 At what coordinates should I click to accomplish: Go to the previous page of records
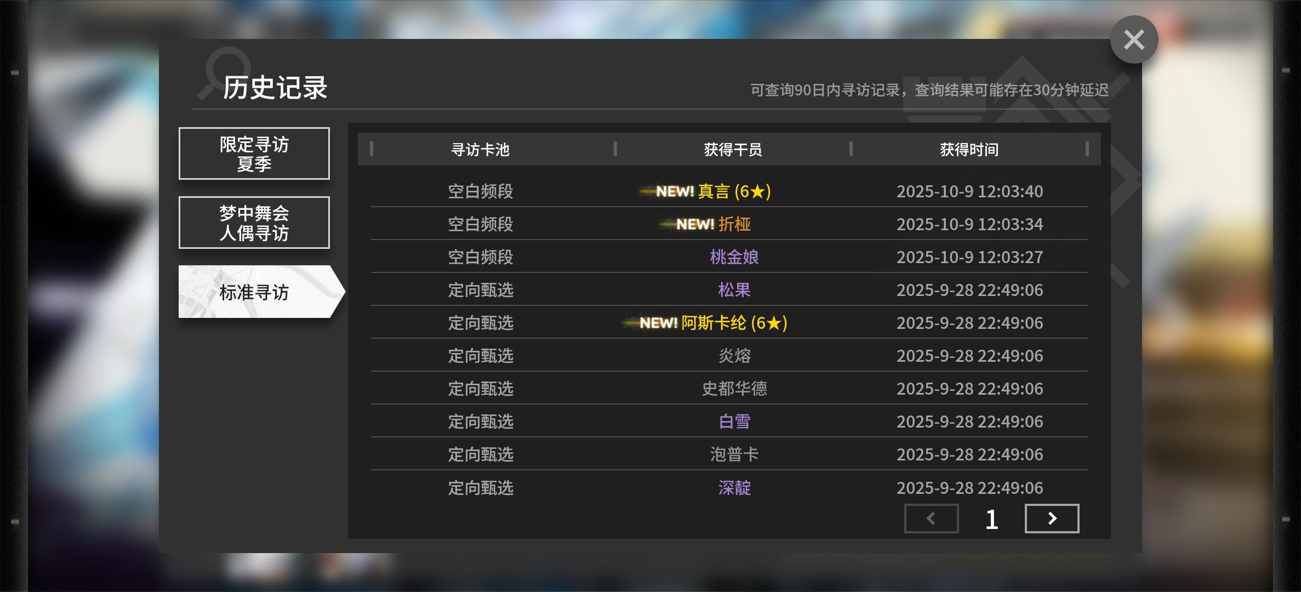click(x=931, y=519)
